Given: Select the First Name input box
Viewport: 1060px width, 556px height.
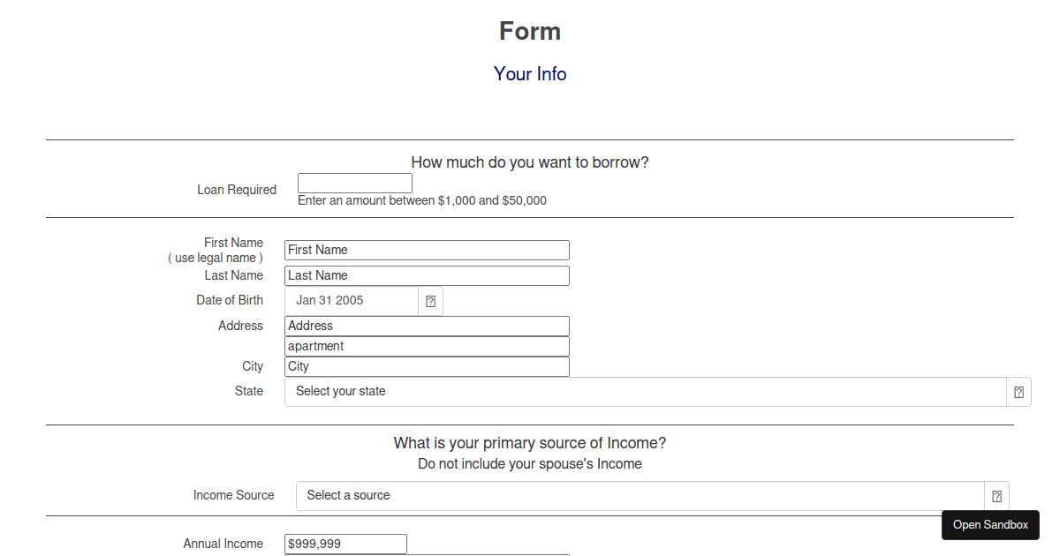Looking at the screenshot, I should click(x=427, y=250).
